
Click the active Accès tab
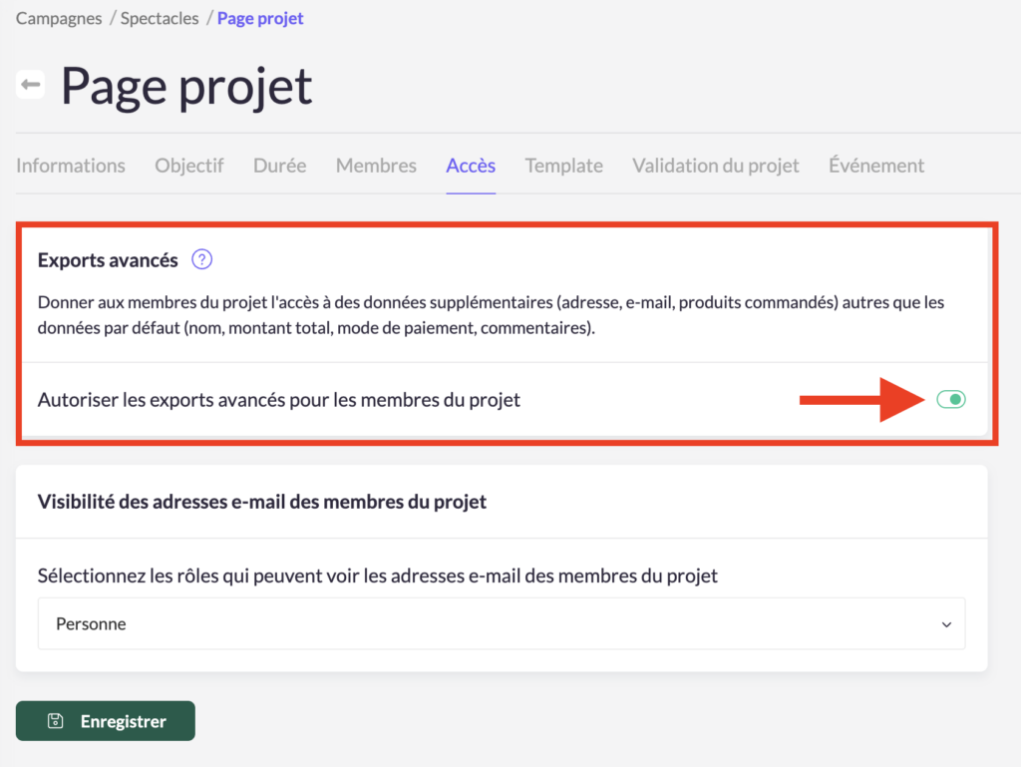tap(471, 166)
